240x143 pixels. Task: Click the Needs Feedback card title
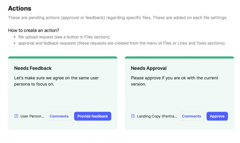[x=33, y=68]
